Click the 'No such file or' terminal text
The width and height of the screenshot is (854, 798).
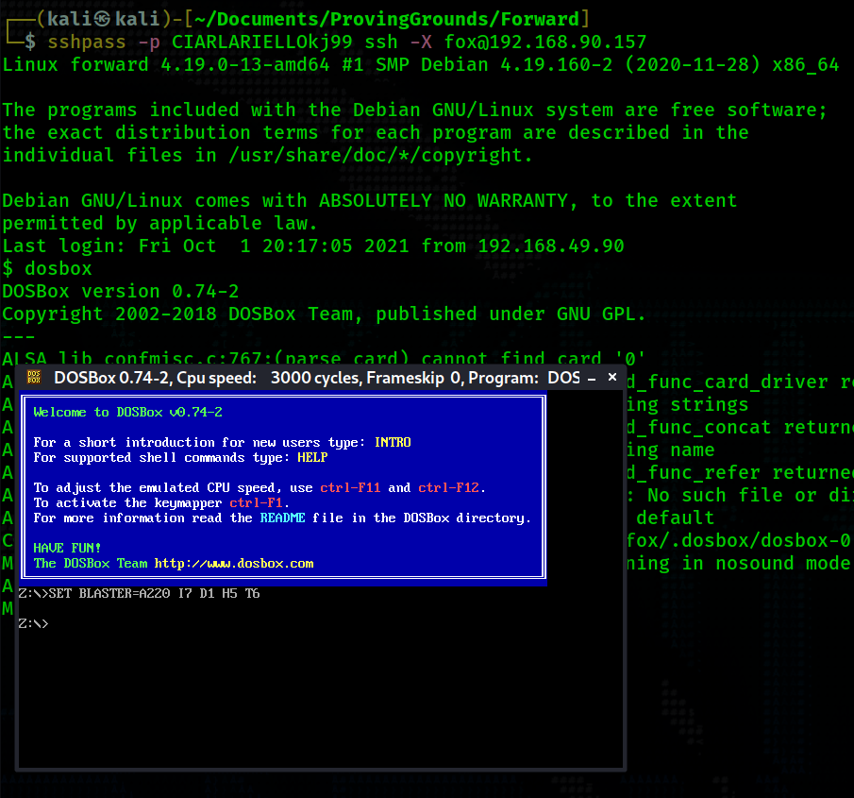(x=732, y=496)
